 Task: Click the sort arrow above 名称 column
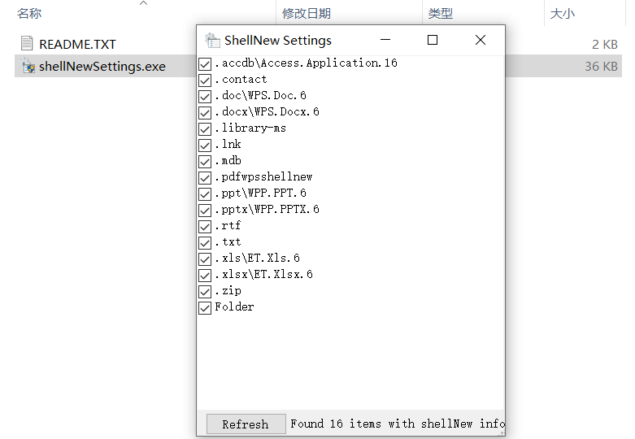coord(143,3)
